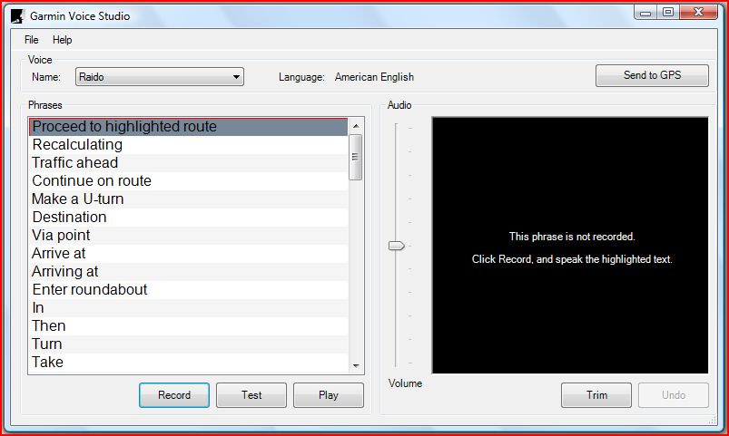Click the Volume slider handle
This screenshot has width=729, height=436.
[397, 246]
